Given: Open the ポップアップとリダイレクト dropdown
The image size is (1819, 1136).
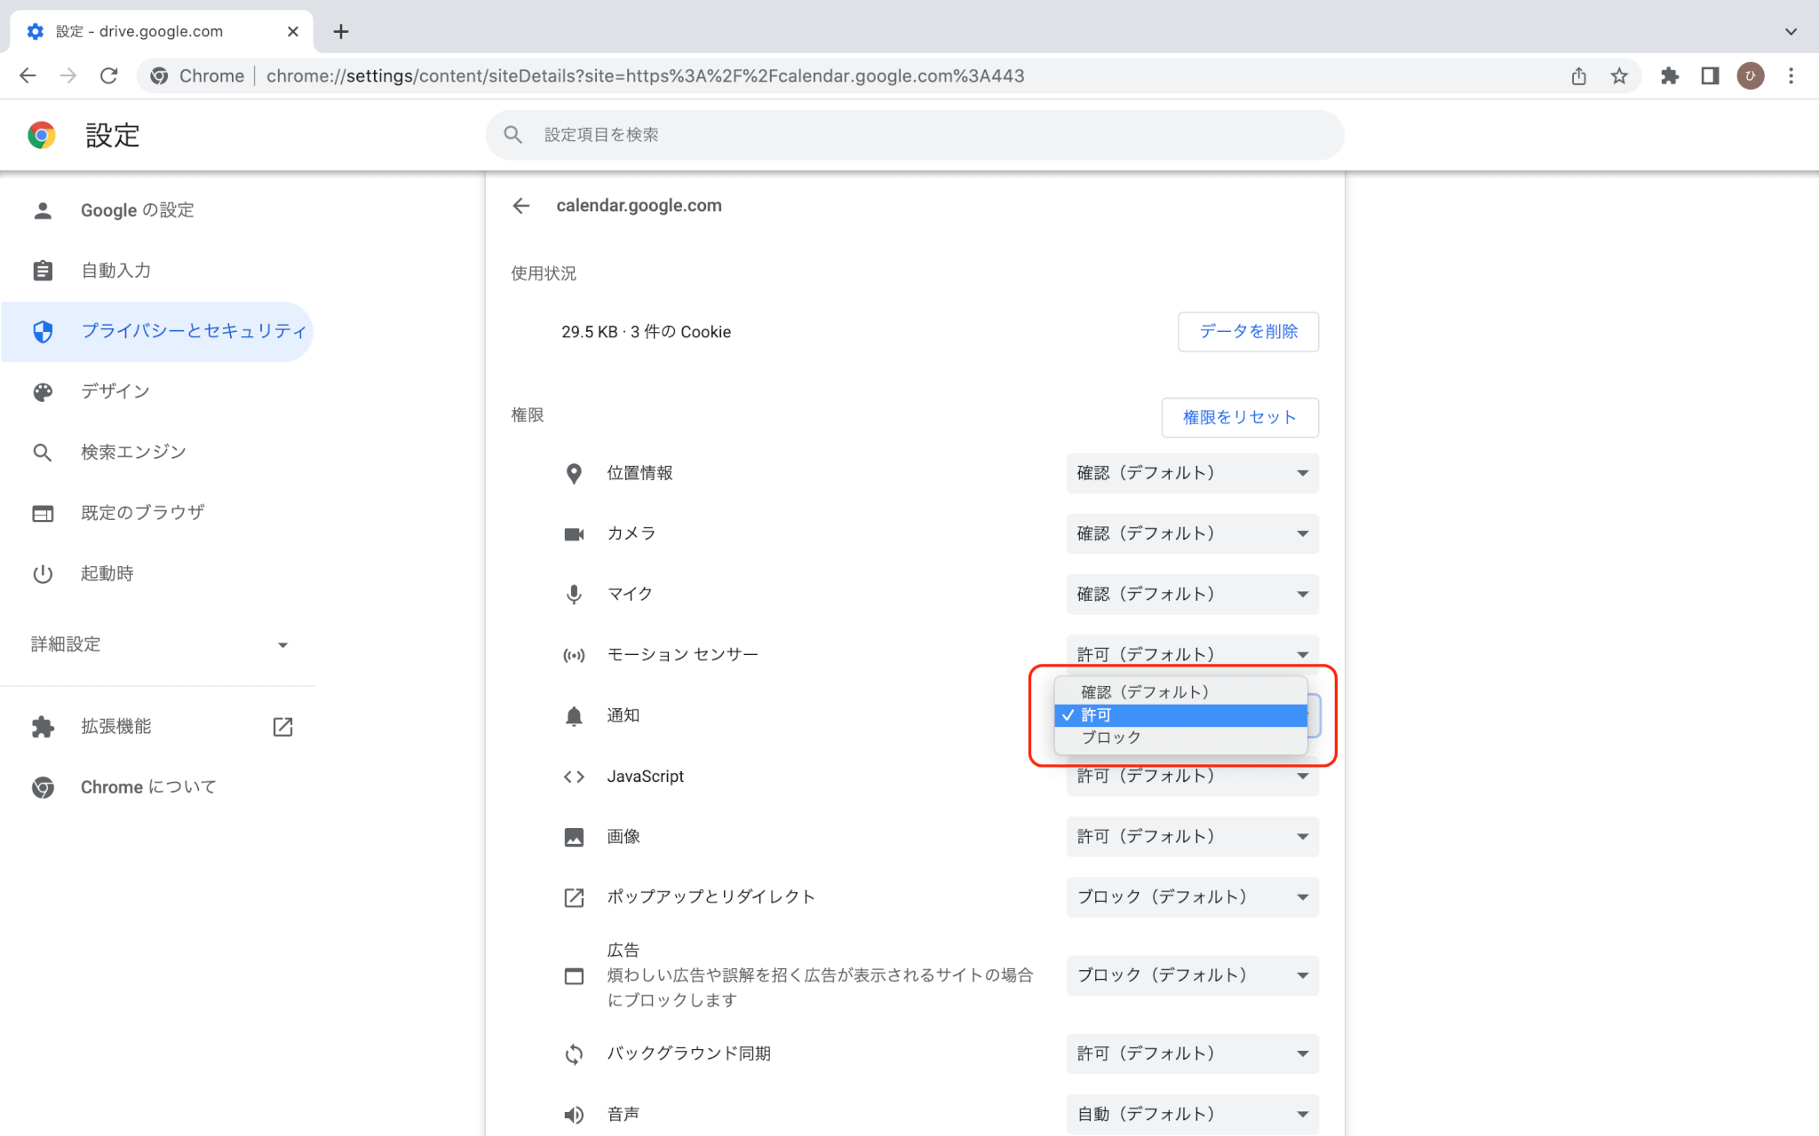Looking at the screenshot, I should coord(1192,896).
